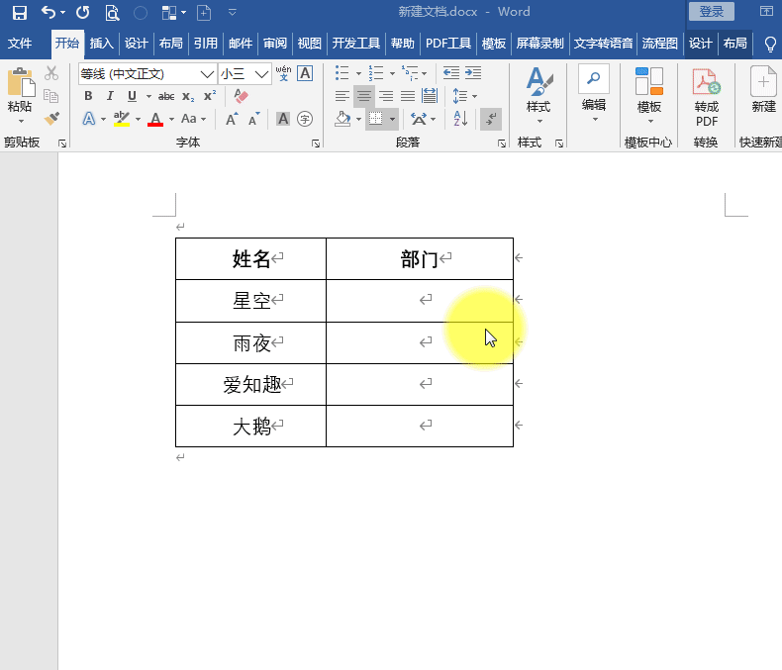Viewport: 782px width, 670px height.
Task: Click the Paste clipboard icon
Action: [x=21, y=82]
